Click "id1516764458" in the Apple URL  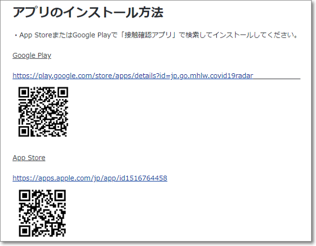(144, 178)
